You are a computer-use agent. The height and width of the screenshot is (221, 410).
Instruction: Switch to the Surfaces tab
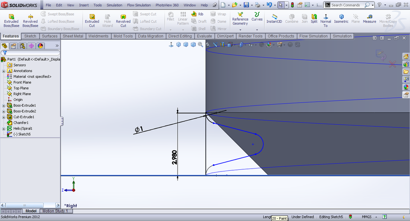point(50,36)
